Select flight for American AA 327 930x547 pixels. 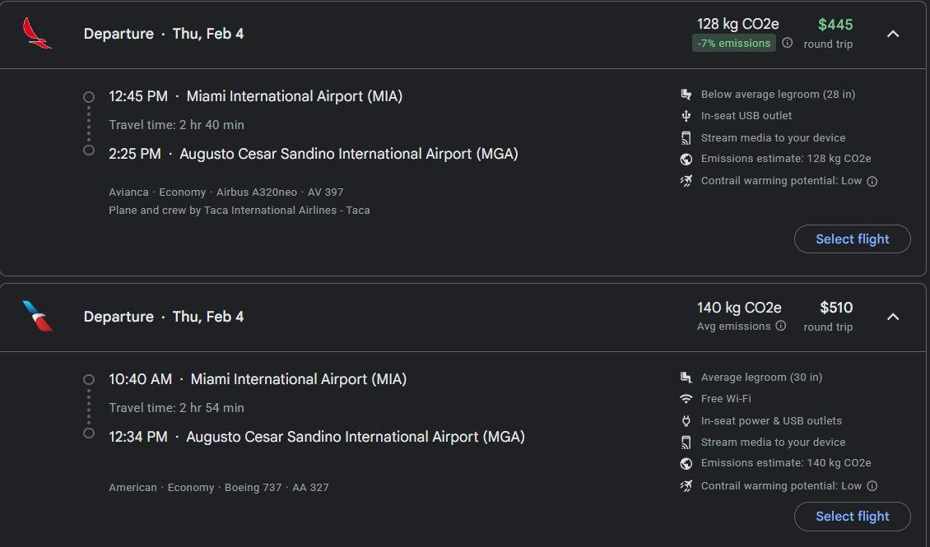853,517
